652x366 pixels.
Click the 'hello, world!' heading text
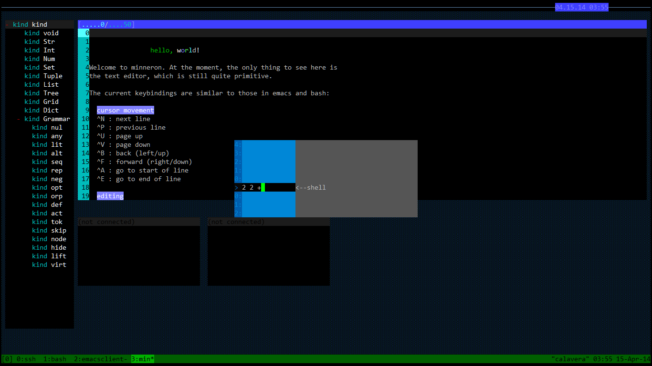[175, 51]
